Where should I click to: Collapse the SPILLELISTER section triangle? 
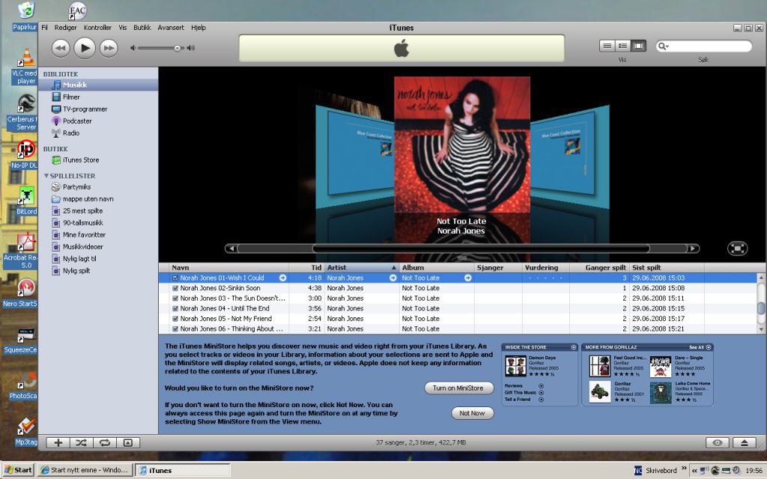[46, 175]
